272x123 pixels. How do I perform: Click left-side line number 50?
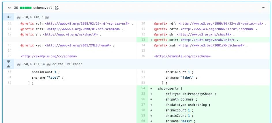(9, 72)
